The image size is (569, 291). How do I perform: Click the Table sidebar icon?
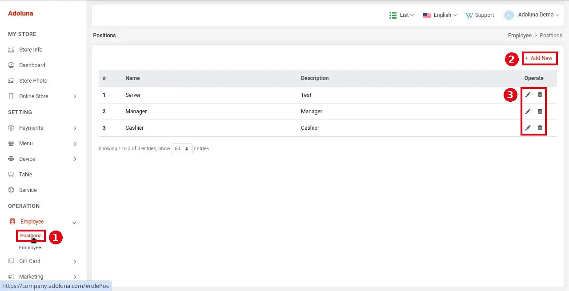[11, 175]
